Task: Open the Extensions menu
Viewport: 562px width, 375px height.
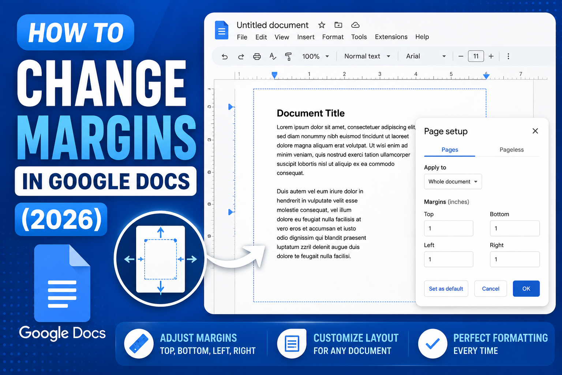Action: click(x=391, y=37)
